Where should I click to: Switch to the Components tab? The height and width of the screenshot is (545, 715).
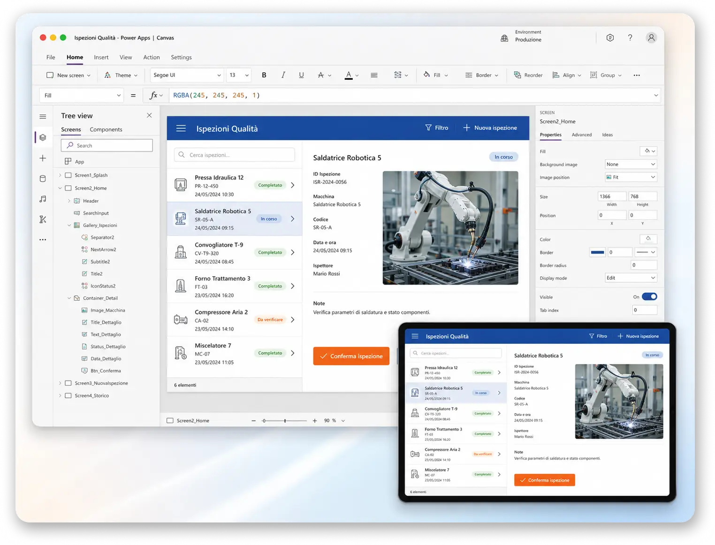click(x=106, y=129)
